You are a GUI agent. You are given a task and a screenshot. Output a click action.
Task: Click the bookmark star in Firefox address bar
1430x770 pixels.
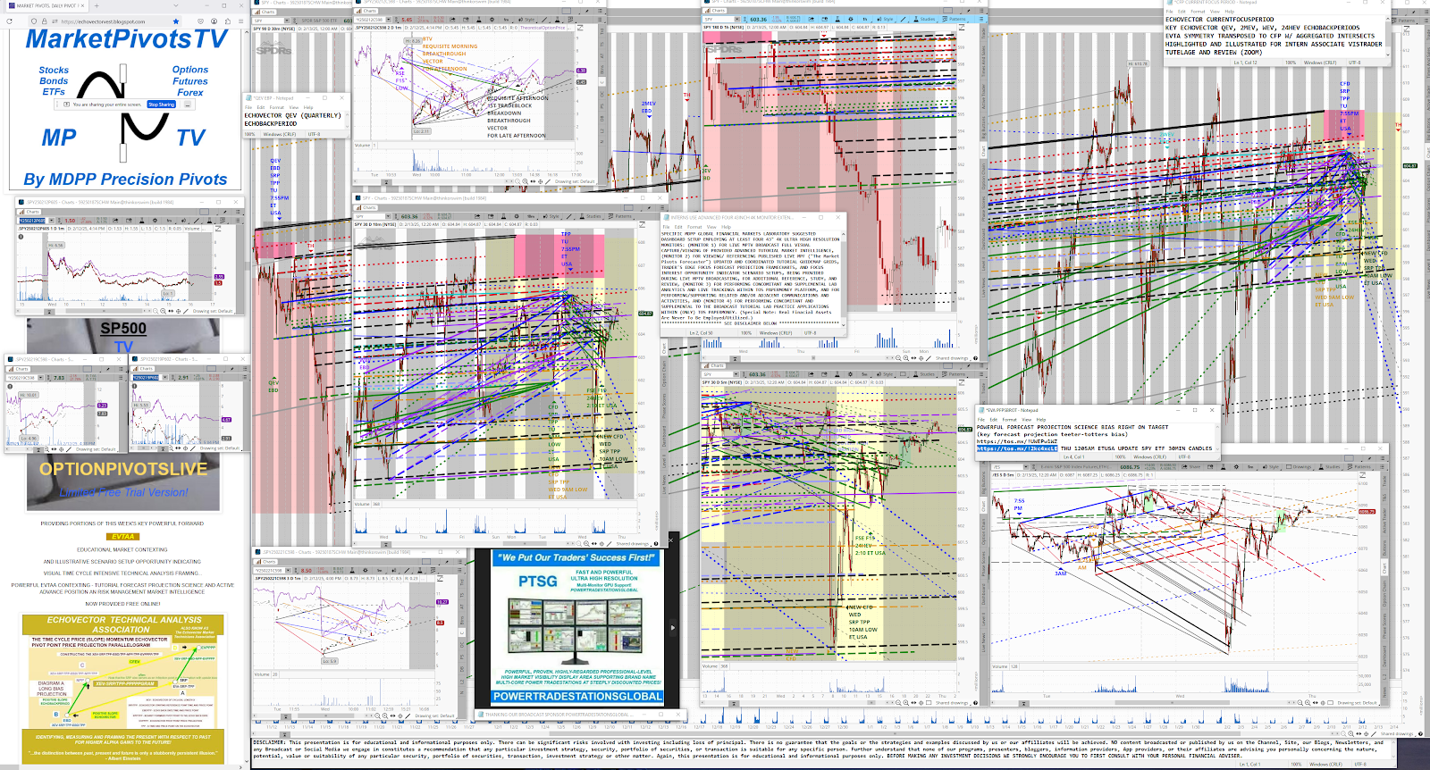click(x=176, y=21)
